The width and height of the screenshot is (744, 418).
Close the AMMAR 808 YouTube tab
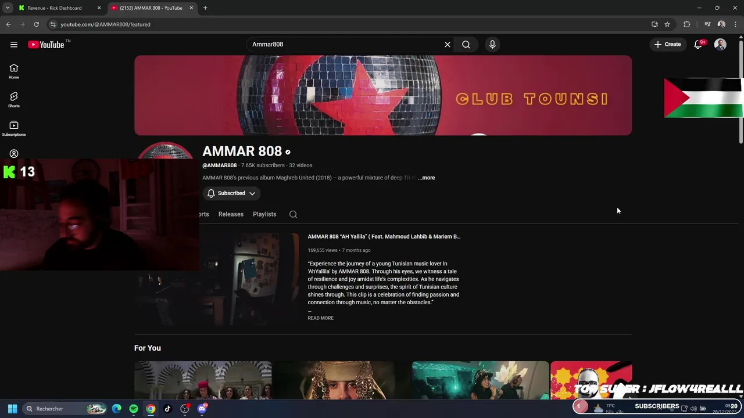click(191, 8)
